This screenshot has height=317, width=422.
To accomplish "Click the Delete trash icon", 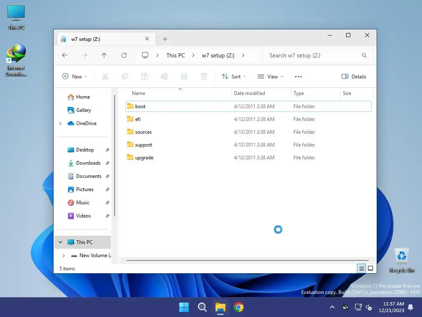I will point(204,76).
